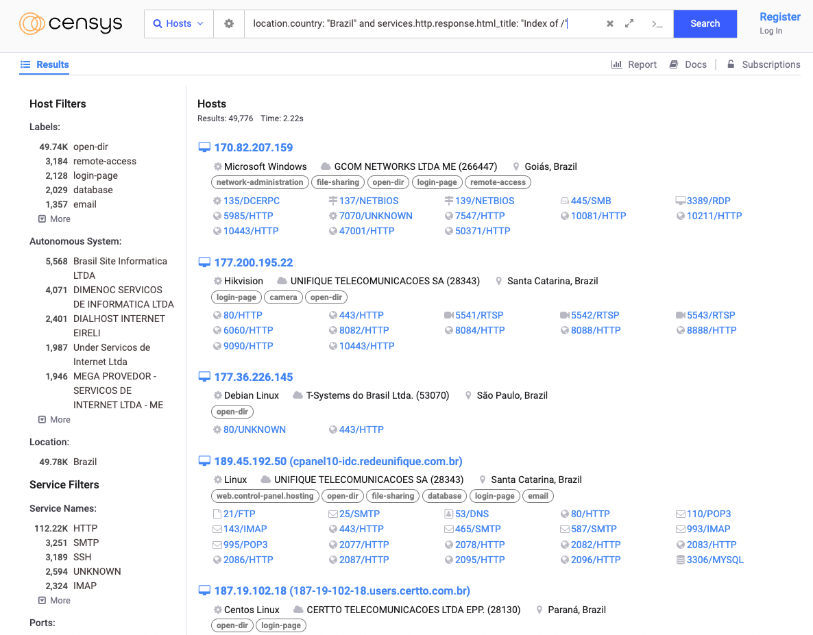This screenshot has height=635, width=813.
Task: Open the query terminal prompt icon
Action: 657,24
